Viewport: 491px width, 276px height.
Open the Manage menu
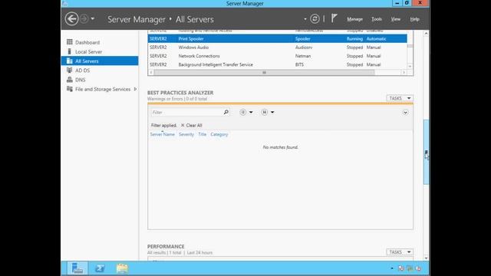coord(354,19)
